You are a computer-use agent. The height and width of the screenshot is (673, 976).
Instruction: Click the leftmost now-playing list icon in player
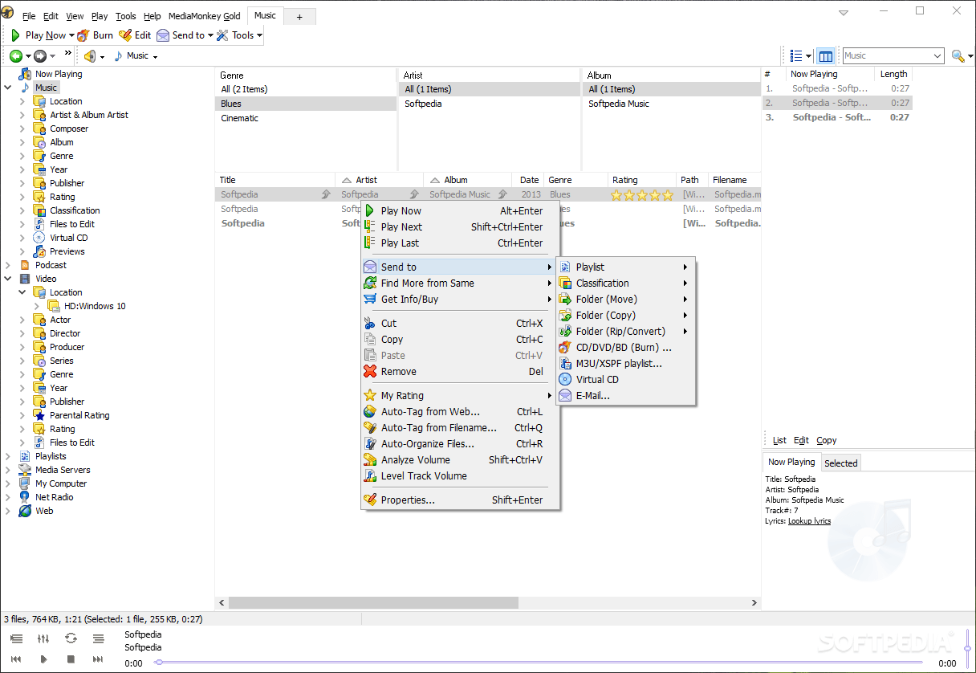pyautogui.click(x=16, y=638)
